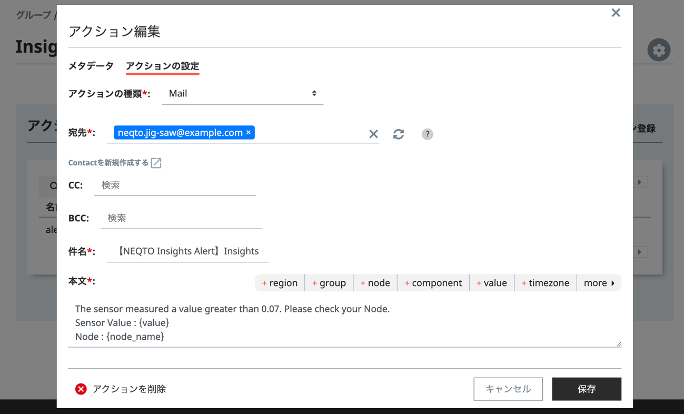The width and height of the screenshot is (684, 414).
Task: Insert the region variable into the body
Action: coord(280,282)
